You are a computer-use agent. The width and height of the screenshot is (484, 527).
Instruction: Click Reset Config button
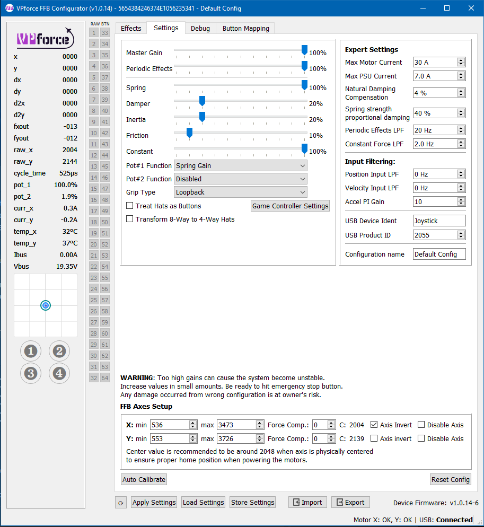click(x=451, y=479)
